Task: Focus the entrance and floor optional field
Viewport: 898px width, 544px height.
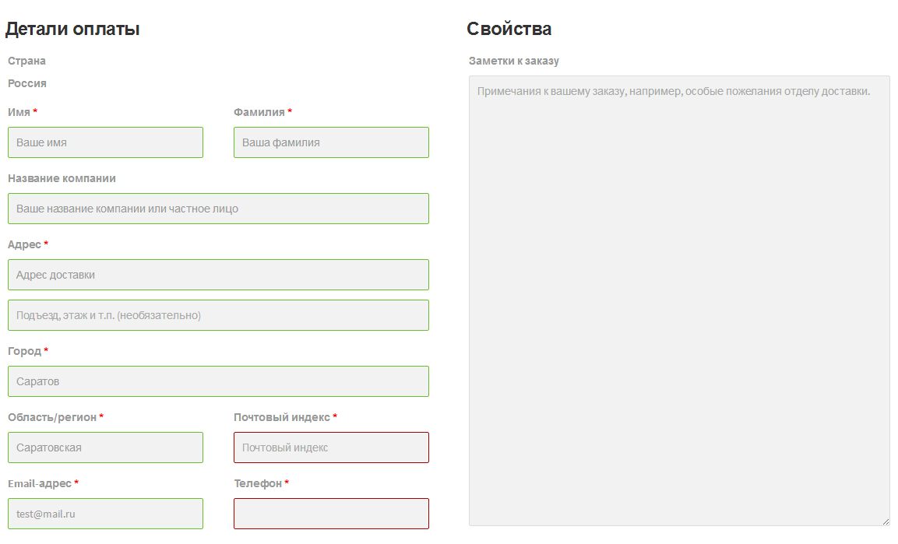Action: pos(218,315)
